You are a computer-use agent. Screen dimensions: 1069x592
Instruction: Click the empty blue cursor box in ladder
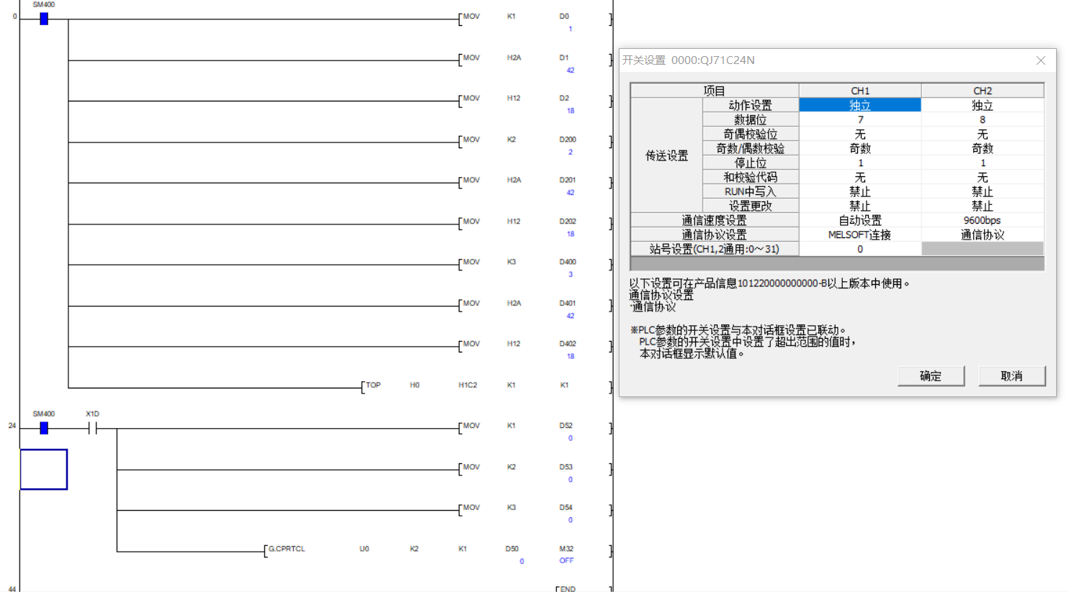click(x=44, y=470)
